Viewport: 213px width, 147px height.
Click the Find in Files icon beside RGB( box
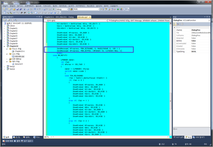[x=71, y=9]
